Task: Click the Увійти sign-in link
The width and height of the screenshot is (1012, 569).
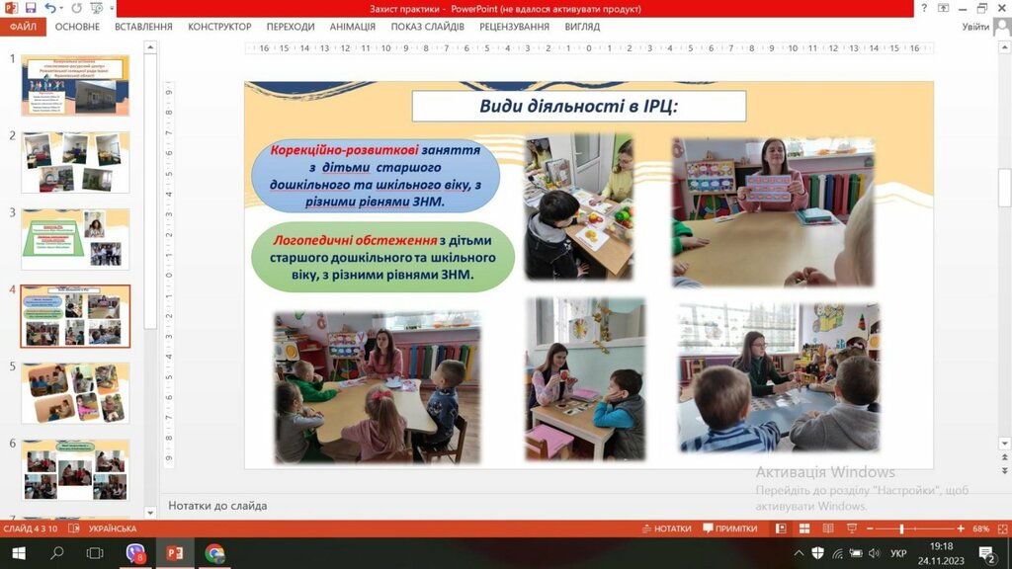Action: 974,27
